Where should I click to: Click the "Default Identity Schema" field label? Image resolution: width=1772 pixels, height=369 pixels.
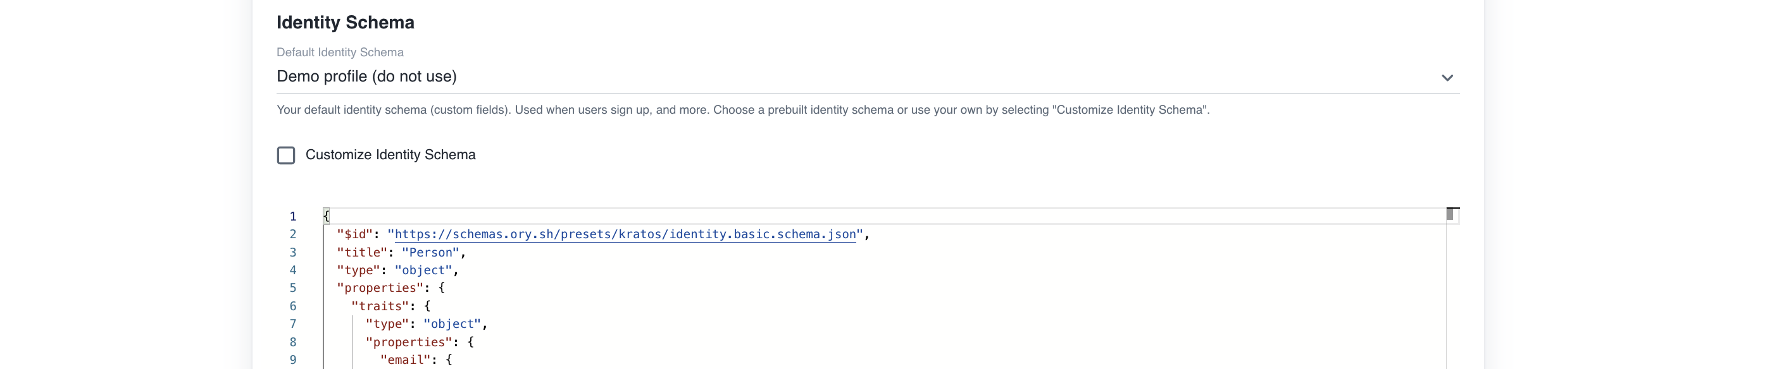(340, 52)
